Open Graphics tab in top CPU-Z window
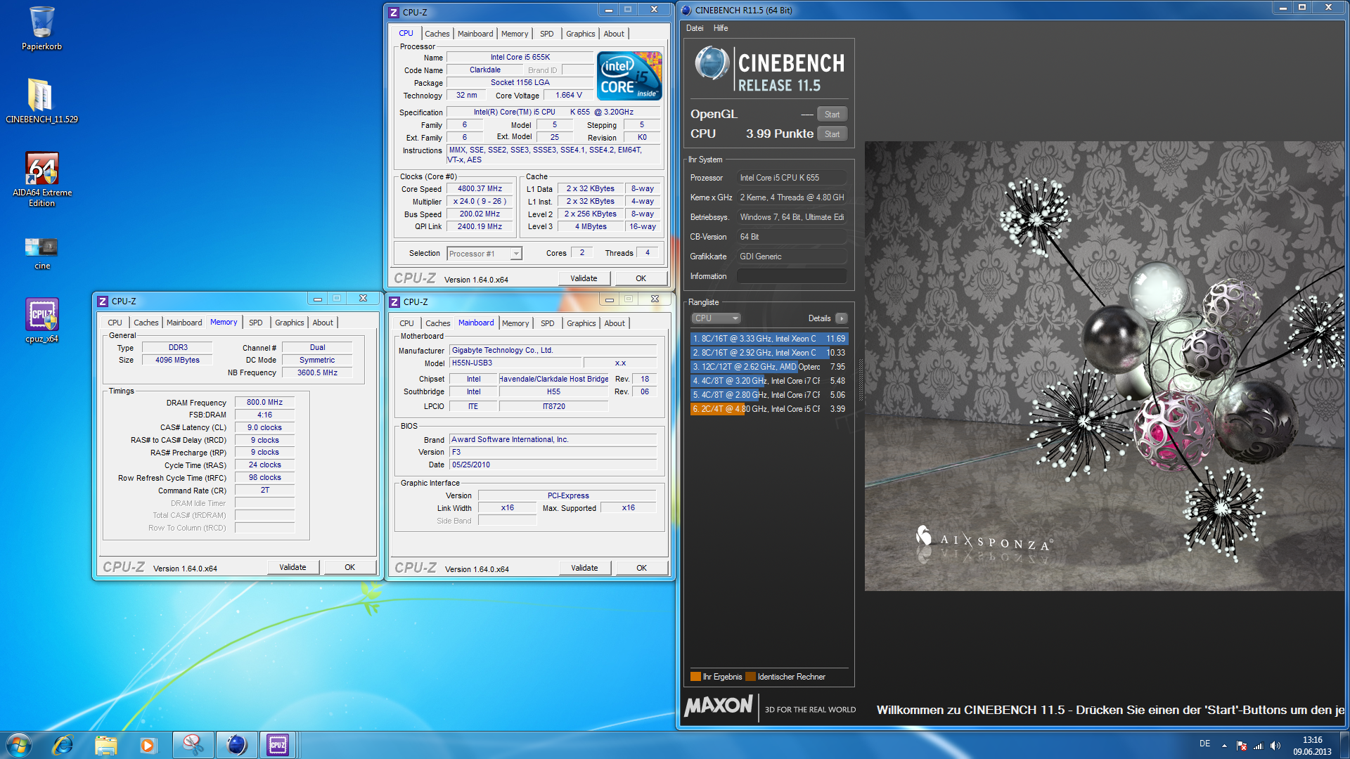Viewport: 1350px width, 759px height. click(x=580, y=34)
